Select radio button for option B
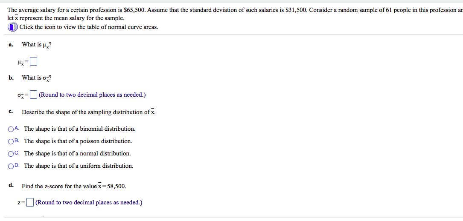The image size is (463, 221). click(11, 141)
